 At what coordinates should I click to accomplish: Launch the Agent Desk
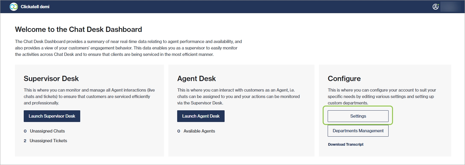point(201,116)
